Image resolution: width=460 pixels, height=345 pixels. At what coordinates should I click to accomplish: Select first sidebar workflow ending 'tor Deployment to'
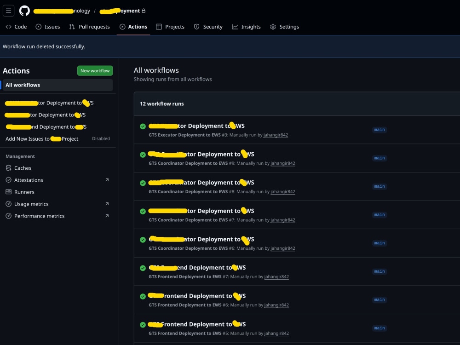[x=49, y=103]
